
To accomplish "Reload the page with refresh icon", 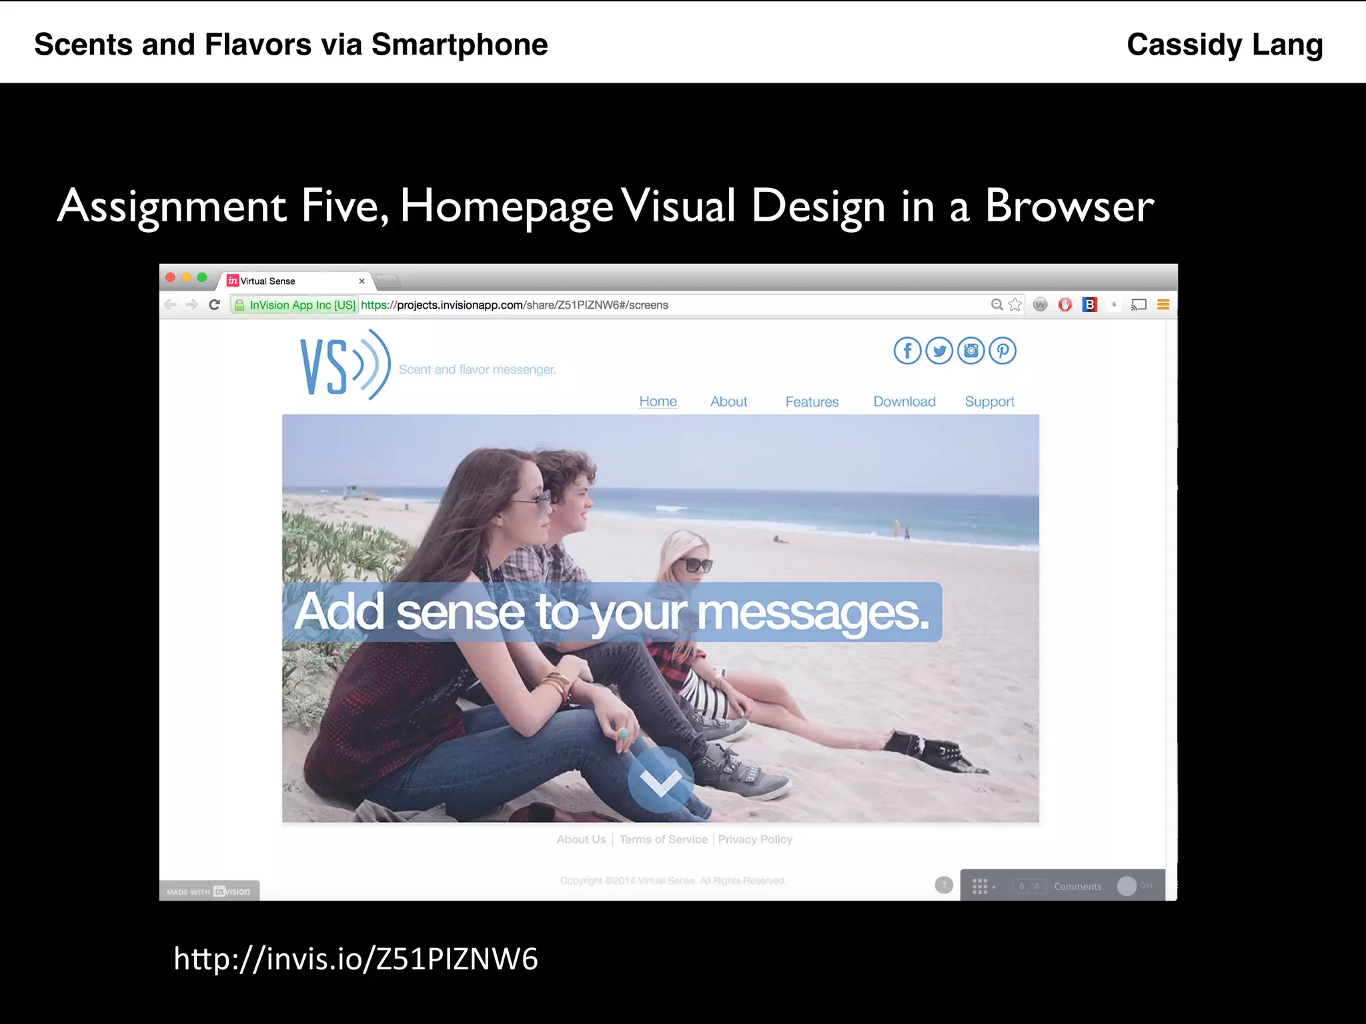I will coord(214,305).
